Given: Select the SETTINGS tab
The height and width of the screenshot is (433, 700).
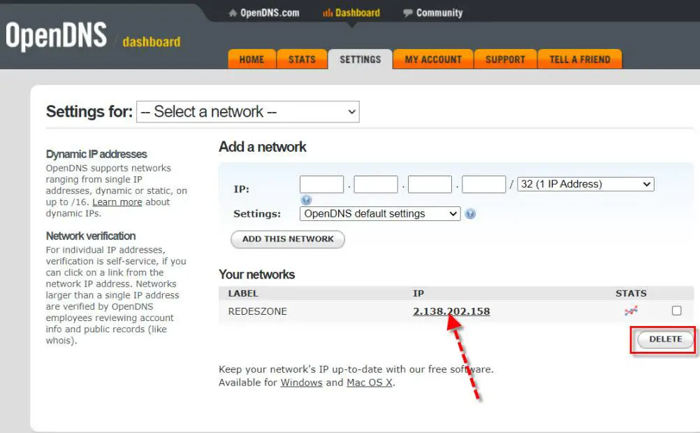Looking at the screenshot, I should point(360,59).
